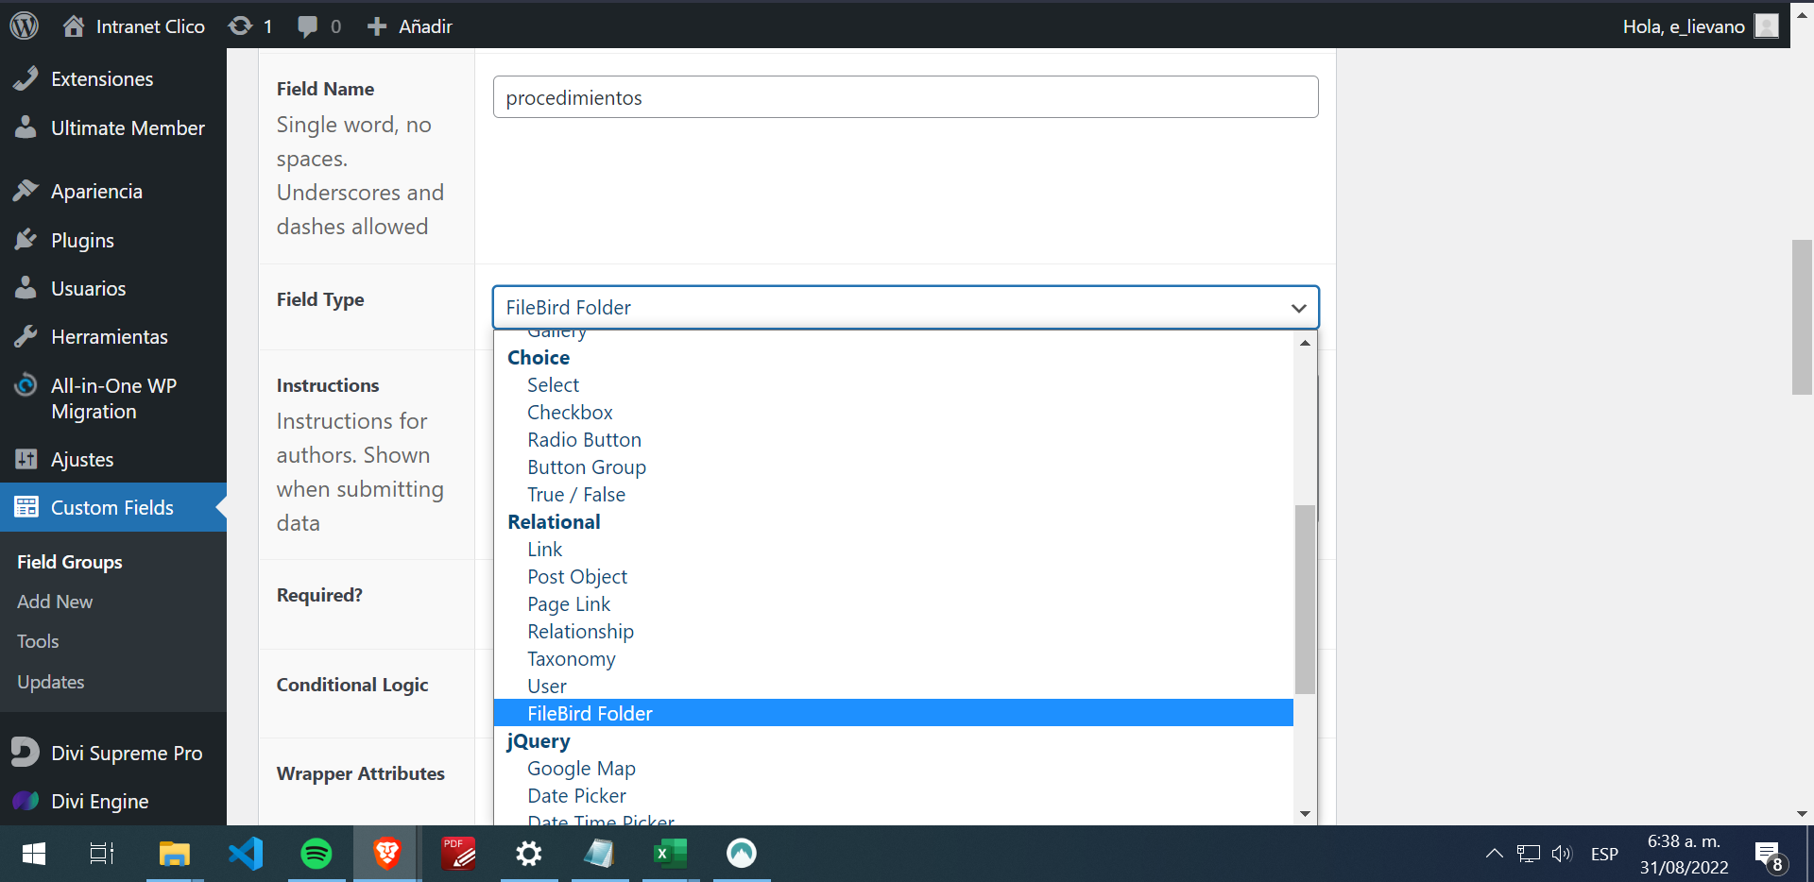Launch Visual Studio Code from taskbar
Image resolution: width=1814 pixels, height=882 pixels.
coord(246,854)
